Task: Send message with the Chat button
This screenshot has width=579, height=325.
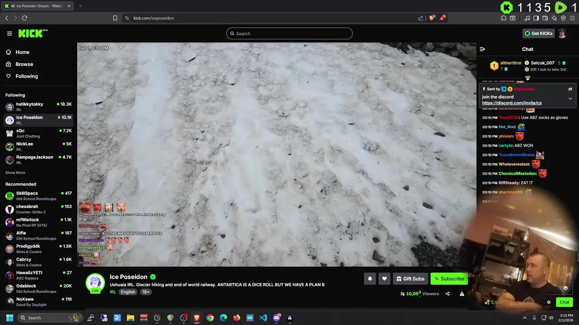Action: (x=565, y=302)
